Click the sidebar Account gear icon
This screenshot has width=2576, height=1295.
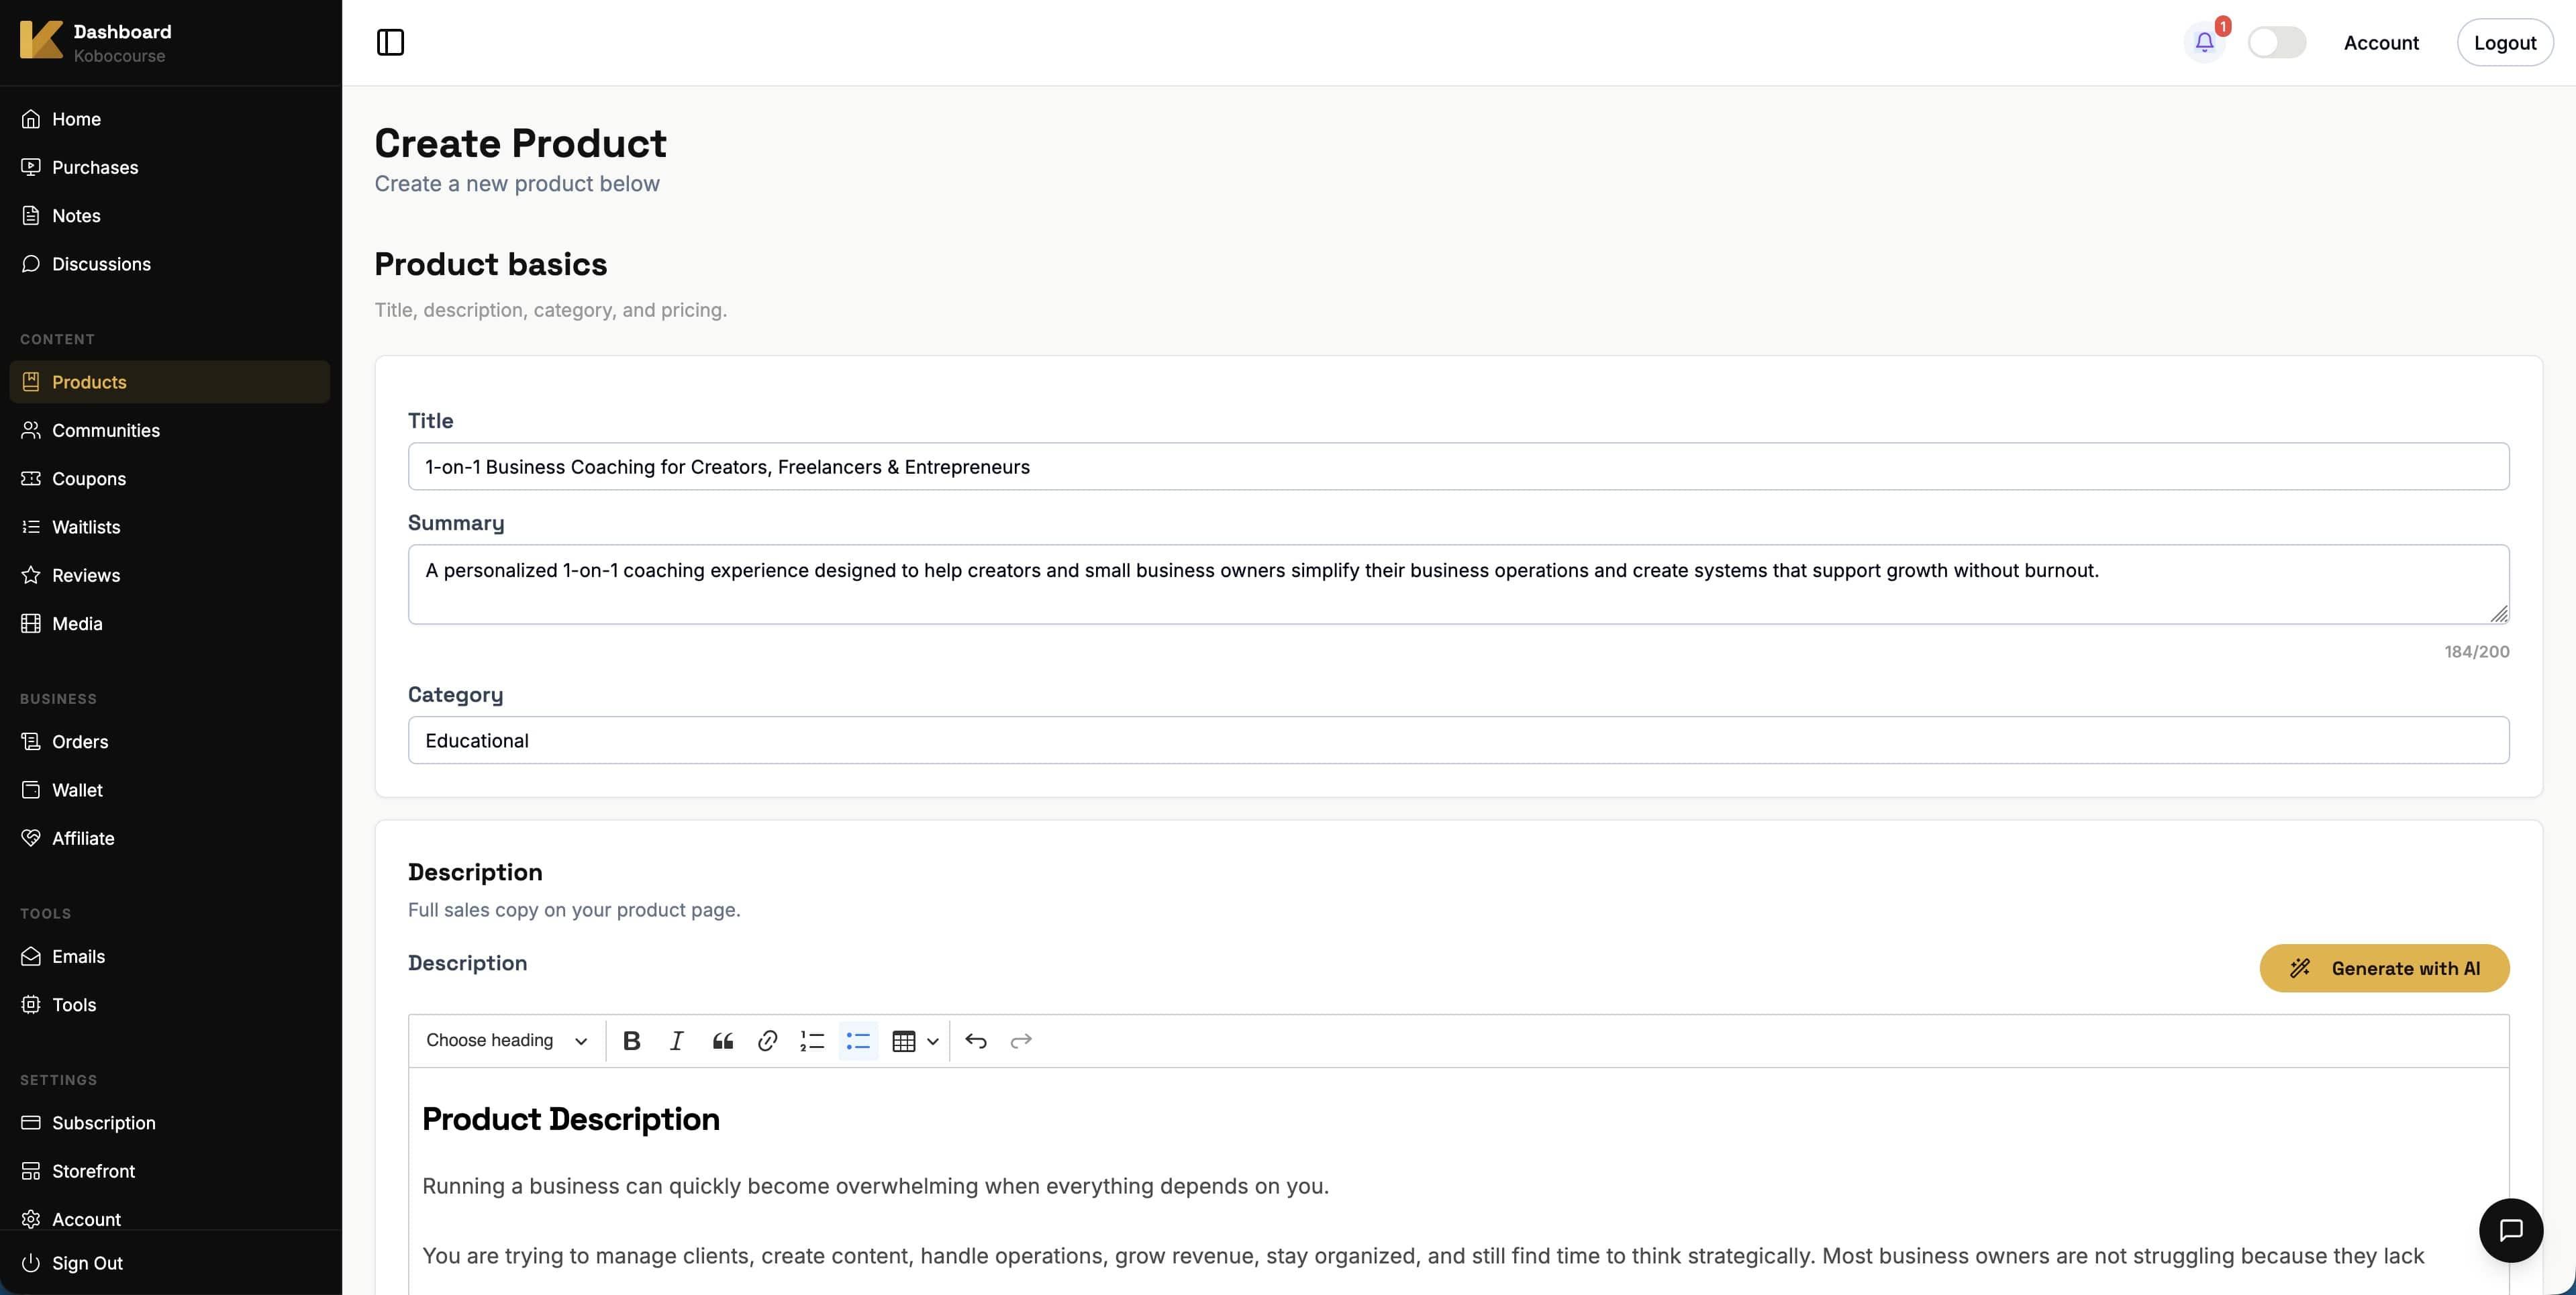point(31,1220)
